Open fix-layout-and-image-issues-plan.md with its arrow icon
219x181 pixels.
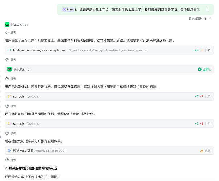coord(209,50)
